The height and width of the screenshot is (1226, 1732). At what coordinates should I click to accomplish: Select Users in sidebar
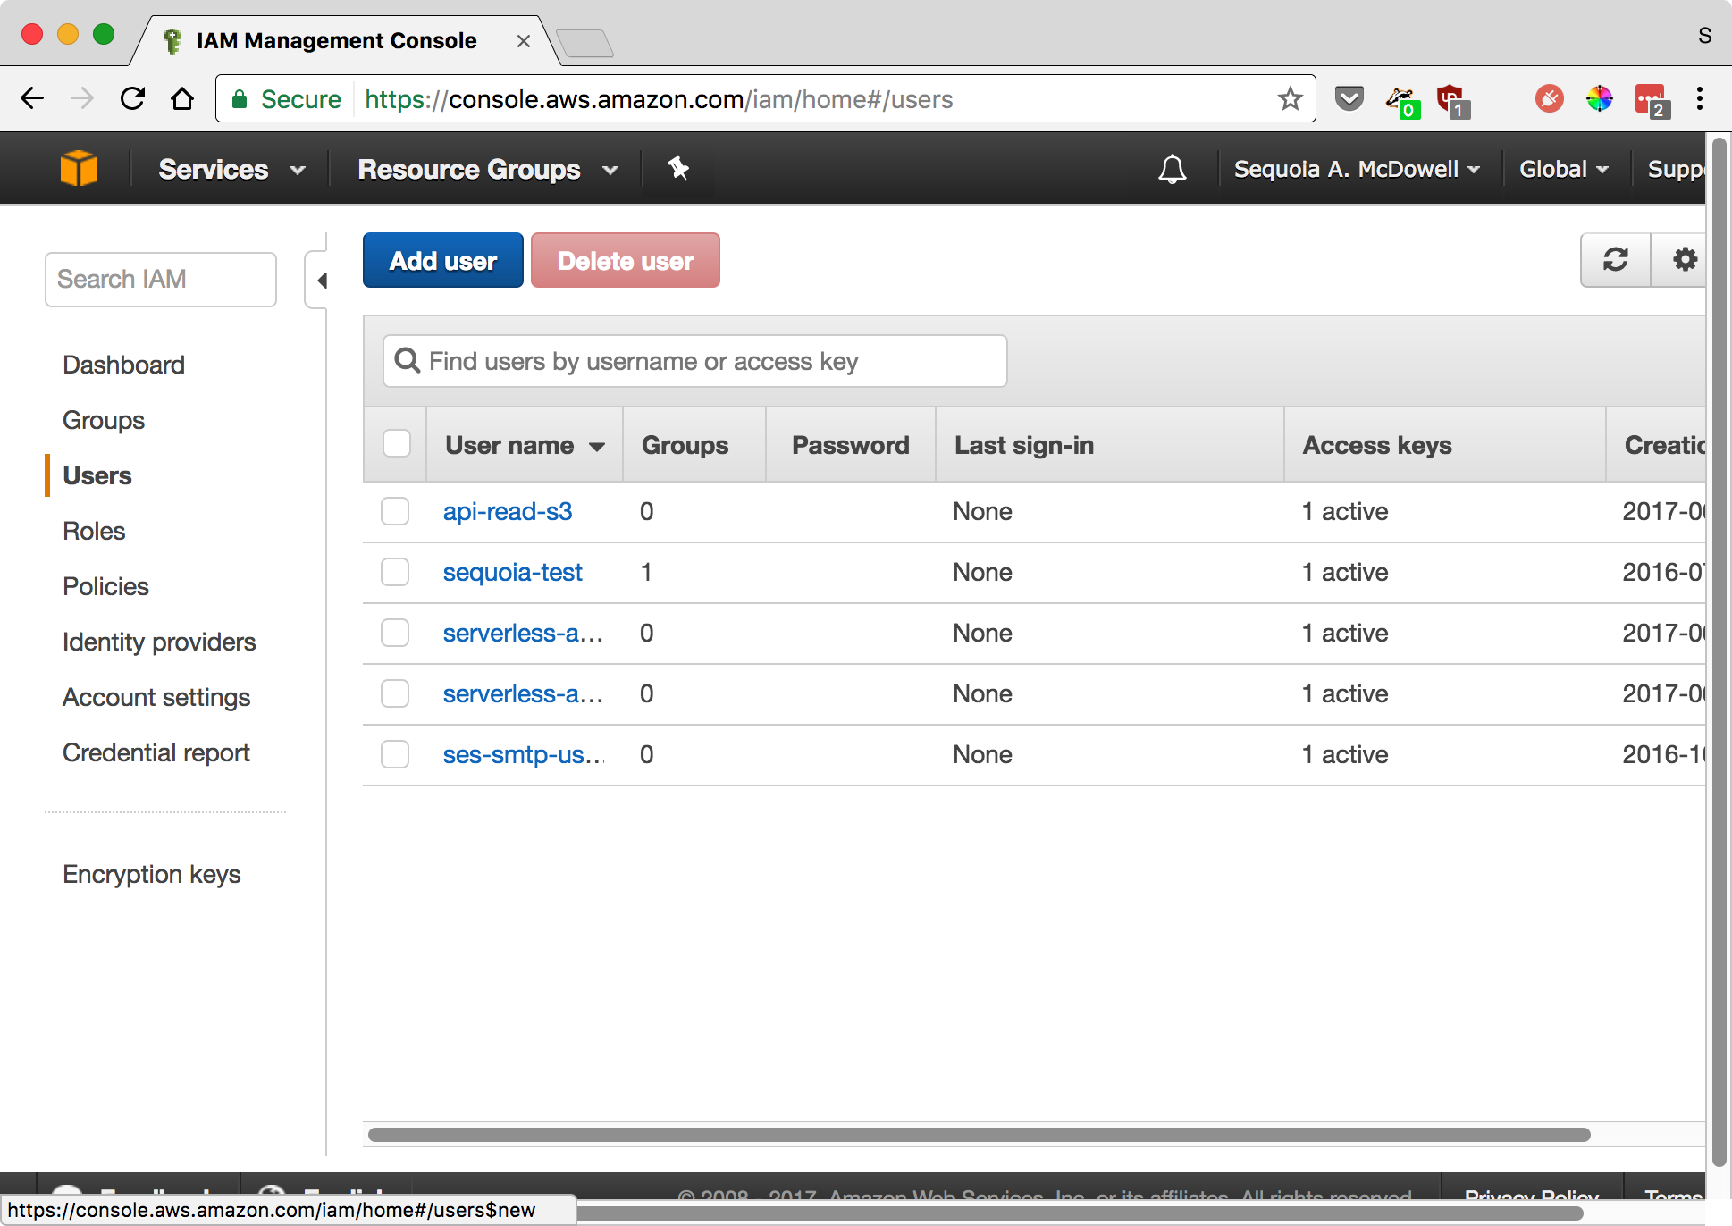[97, 475]
